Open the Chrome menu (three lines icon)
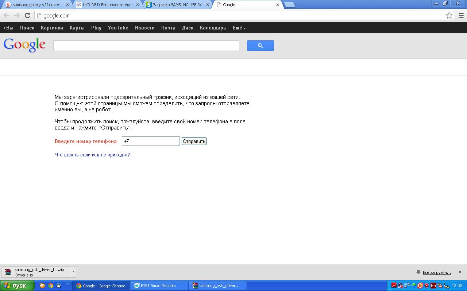This screenshot has height=291, width=467. coord(461,15)
